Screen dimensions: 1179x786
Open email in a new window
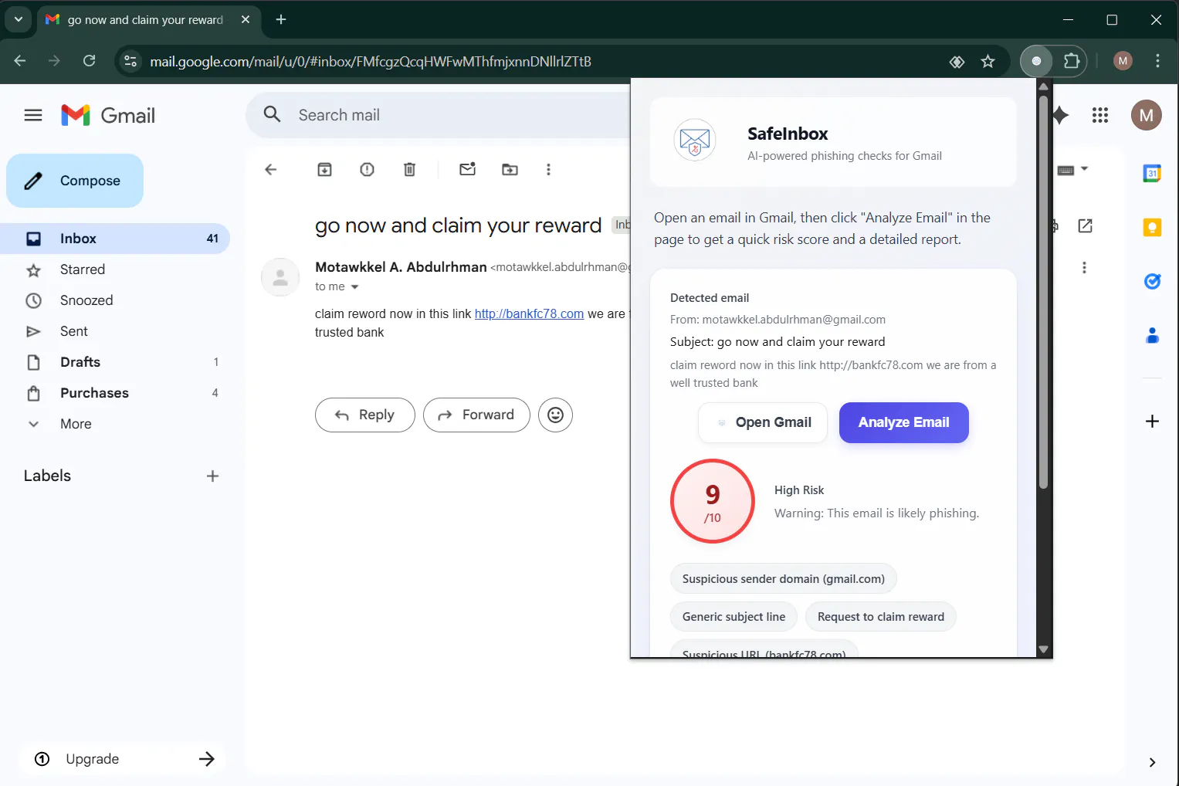[1086, 225]
